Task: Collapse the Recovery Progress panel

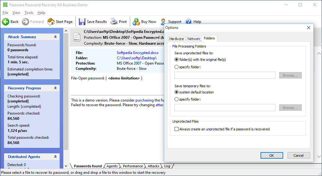Action: pos(55,88)
